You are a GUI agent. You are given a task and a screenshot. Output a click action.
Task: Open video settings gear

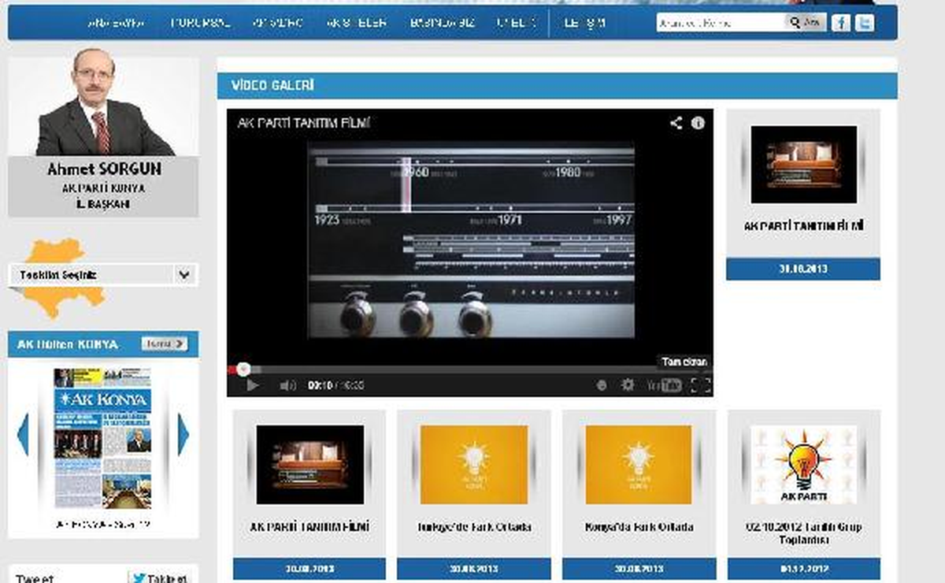tap(628, 385)
